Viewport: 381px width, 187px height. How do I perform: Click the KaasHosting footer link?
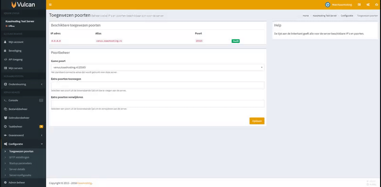(85, 183)
